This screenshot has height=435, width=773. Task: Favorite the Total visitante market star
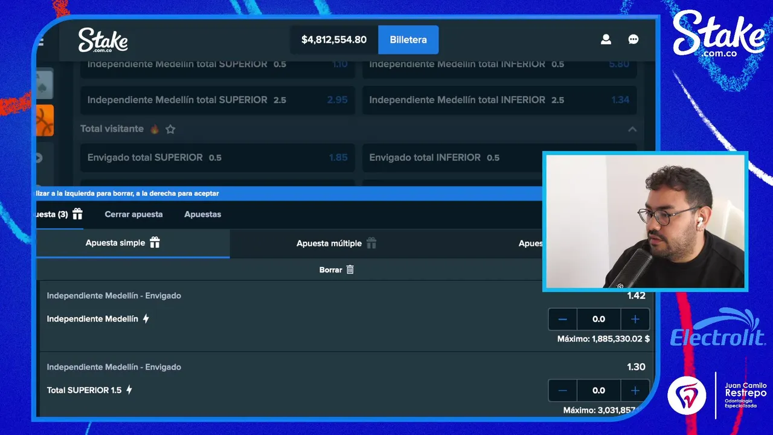coord(170,129)
